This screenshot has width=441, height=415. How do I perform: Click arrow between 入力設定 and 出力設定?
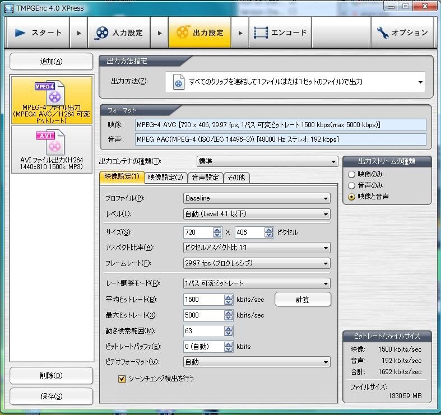[x=160, y=33]
